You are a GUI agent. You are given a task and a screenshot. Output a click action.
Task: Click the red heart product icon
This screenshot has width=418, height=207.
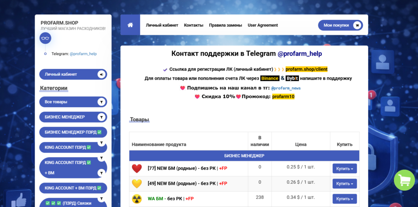pos(137,168)
